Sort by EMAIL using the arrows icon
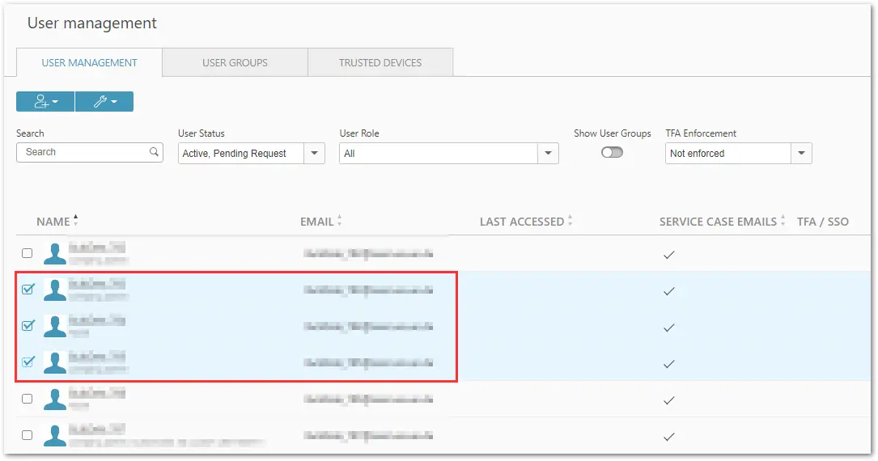Viewport: 878px width, 461px height. tap(339, 222)
